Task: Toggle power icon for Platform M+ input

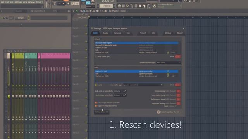Action: click(168, 76)
